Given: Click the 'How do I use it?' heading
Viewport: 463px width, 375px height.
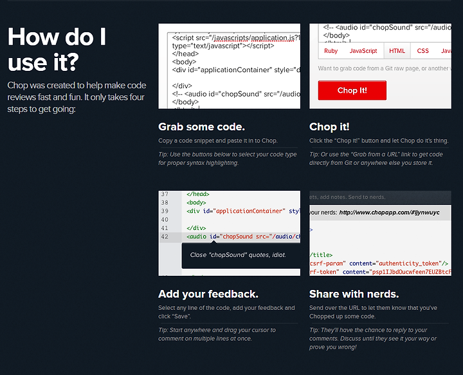Looking at the screenshot, I should (57, 49).
